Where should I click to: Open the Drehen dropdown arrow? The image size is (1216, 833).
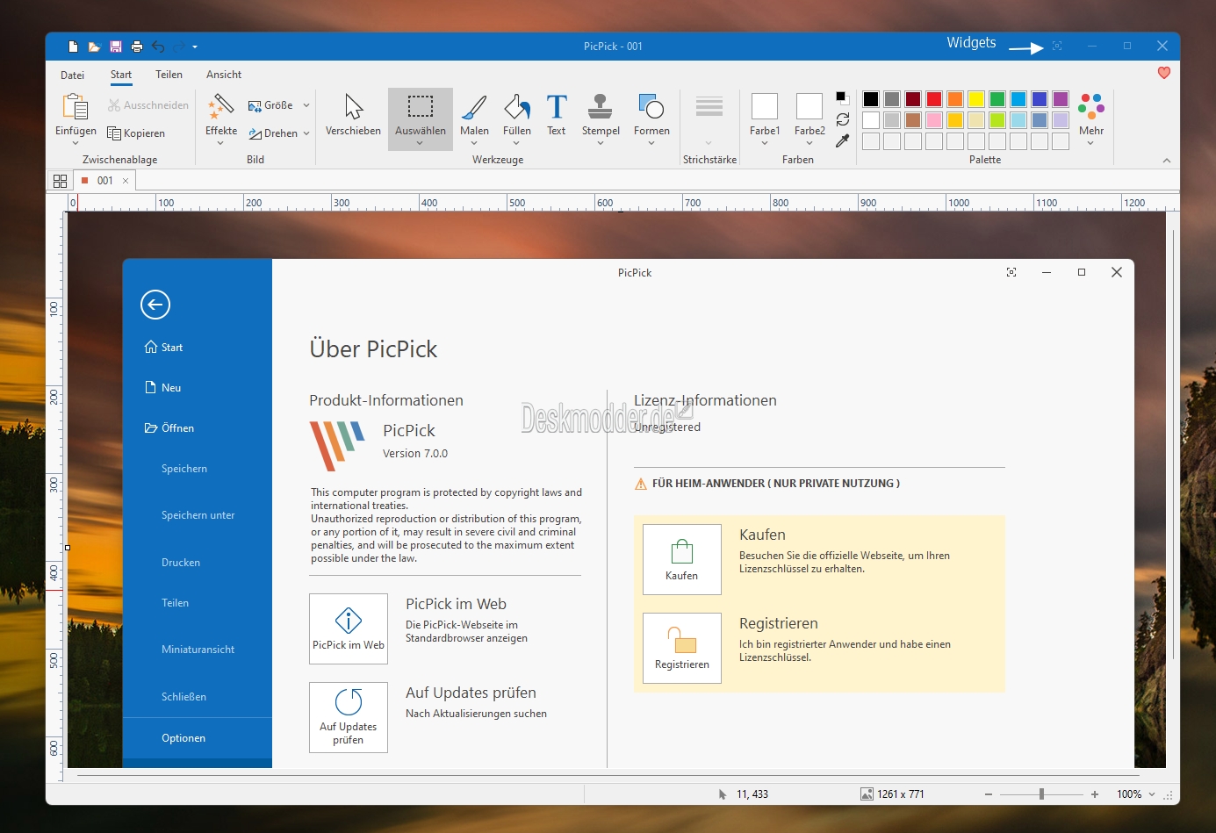click(306, 133)
